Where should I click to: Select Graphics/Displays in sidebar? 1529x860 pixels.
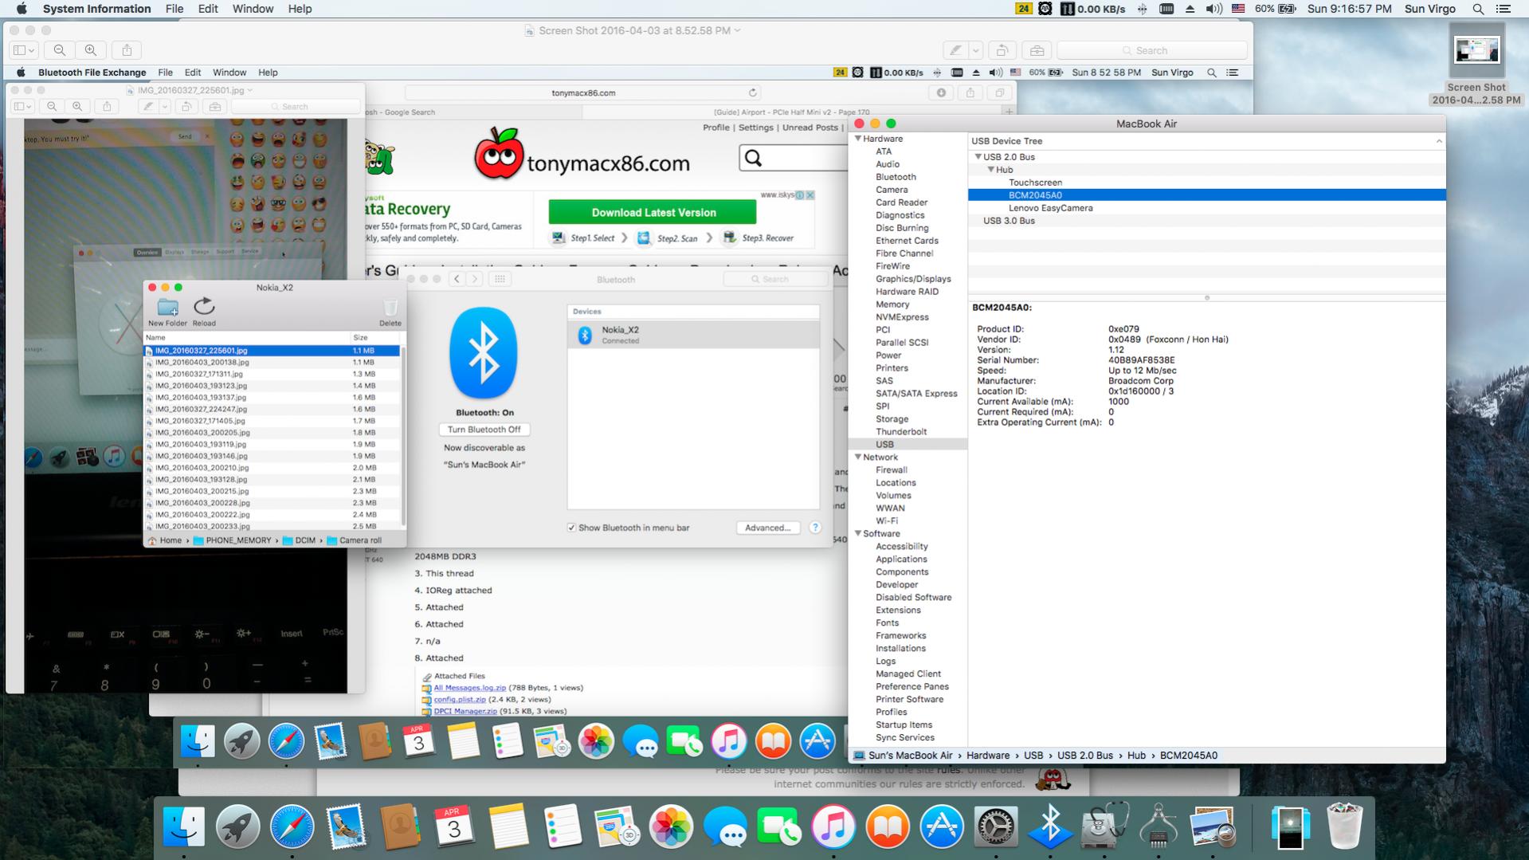click(x=913, y=279)
